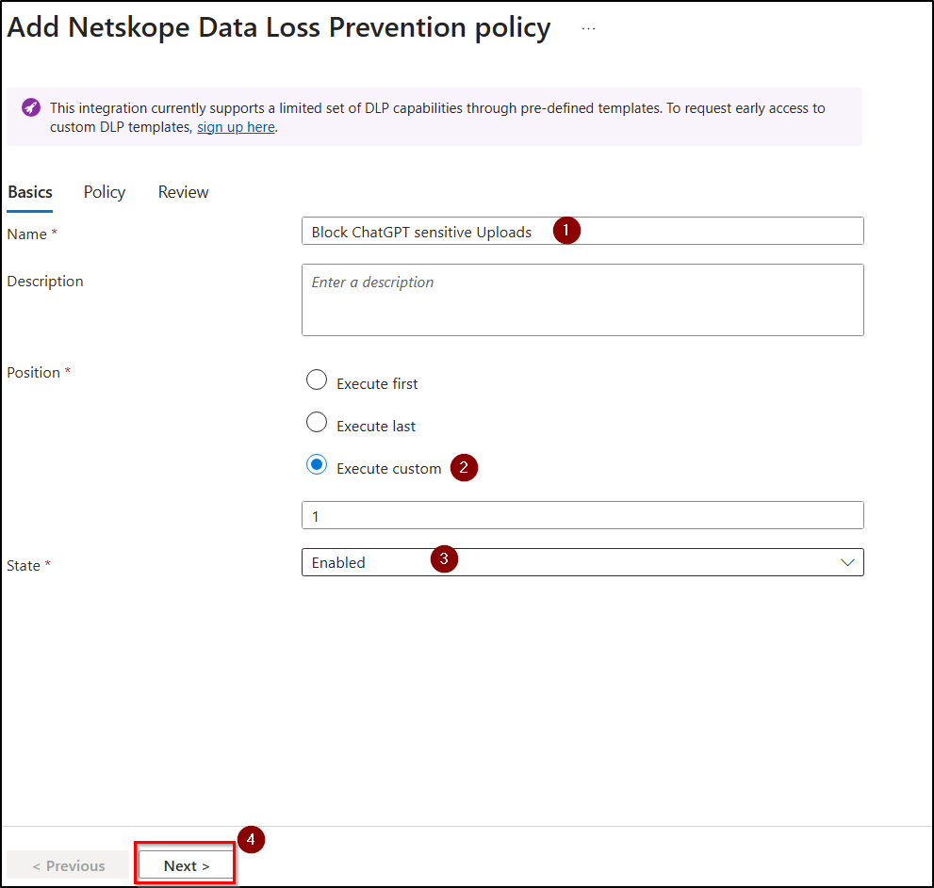Screen dimensions: 934x888
Task: Click red annotation badge number 4
Action: pyautogui.click(x=250, y=839)
